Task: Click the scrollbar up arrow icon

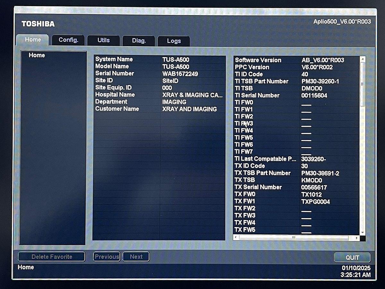Action: click(363, 59)
